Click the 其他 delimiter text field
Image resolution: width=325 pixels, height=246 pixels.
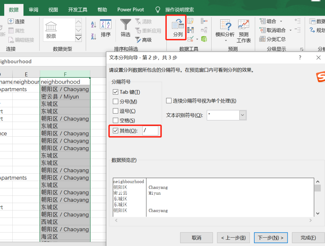pos(150,131)
